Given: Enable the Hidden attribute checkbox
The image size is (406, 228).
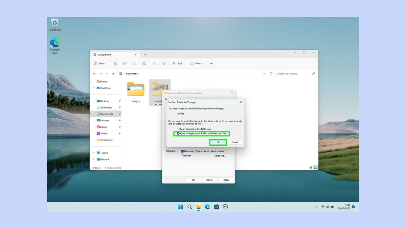Looking at the screenshot, I should click(x=183, y=156).
